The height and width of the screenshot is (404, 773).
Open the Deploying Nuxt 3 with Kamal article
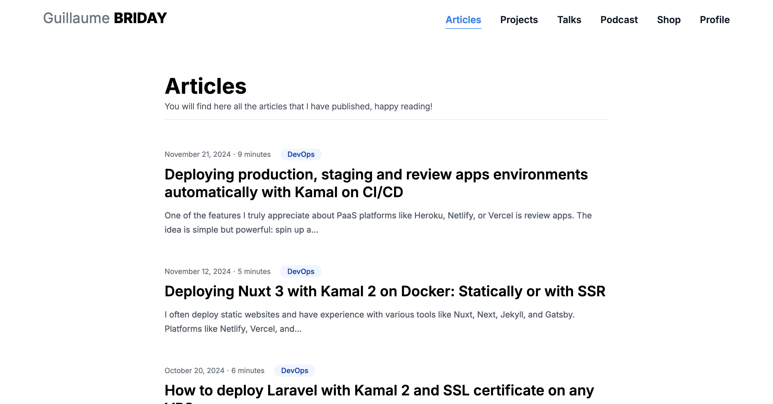(385, 291)
